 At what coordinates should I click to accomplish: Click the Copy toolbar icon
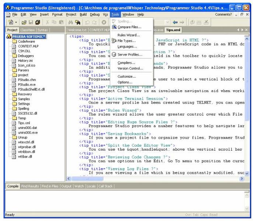coord(54,22)
